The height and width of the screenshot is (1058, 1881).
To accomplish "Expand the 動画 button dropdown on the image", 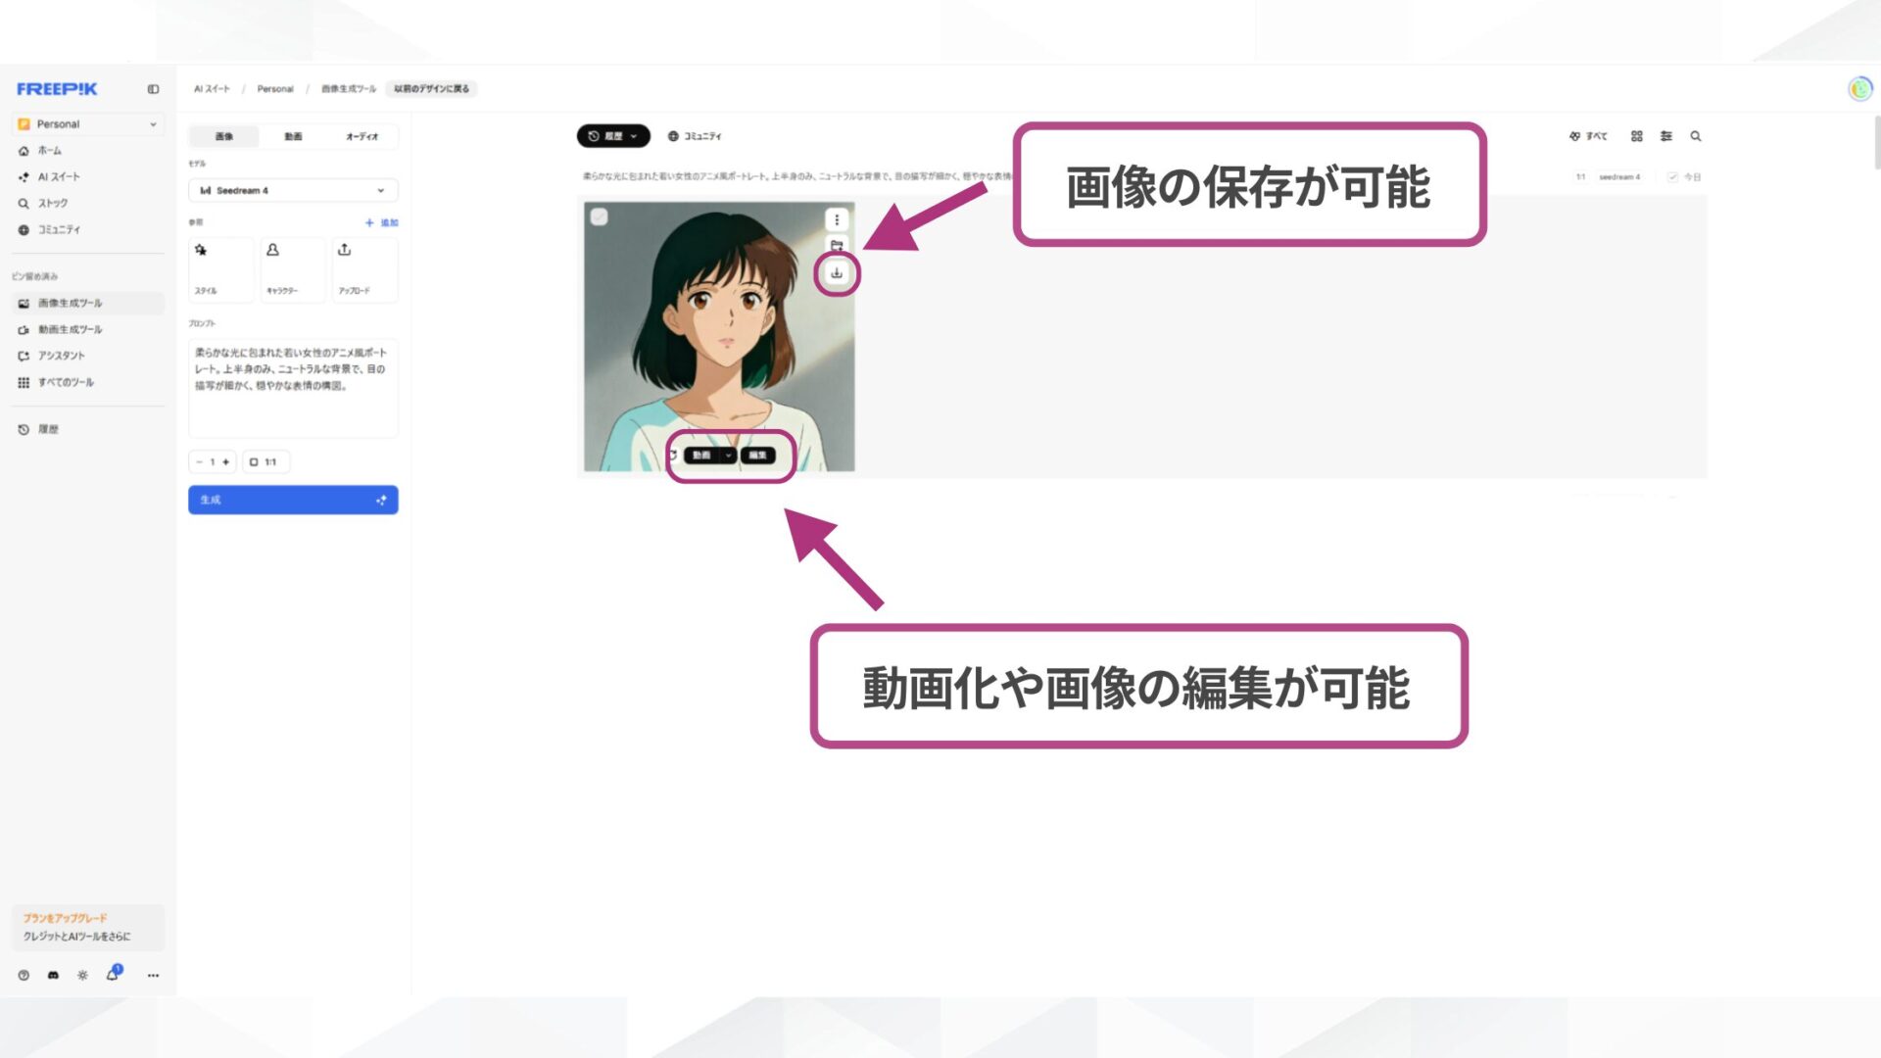I will tap(727, 455).
